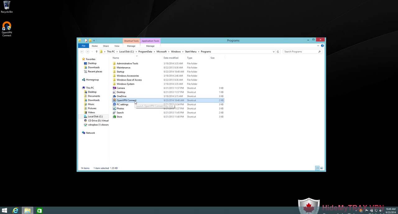Open the Help question mark button

coord(322,46)
